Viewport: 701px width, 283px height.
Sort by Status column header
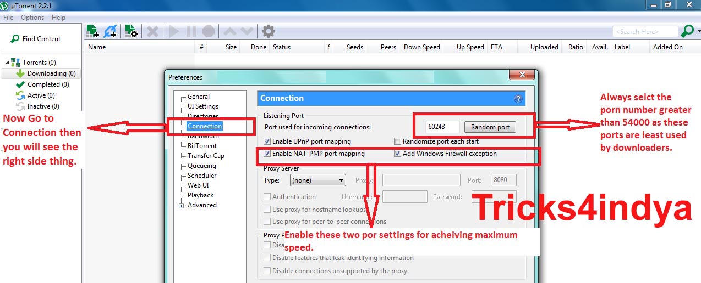(282, 47)
